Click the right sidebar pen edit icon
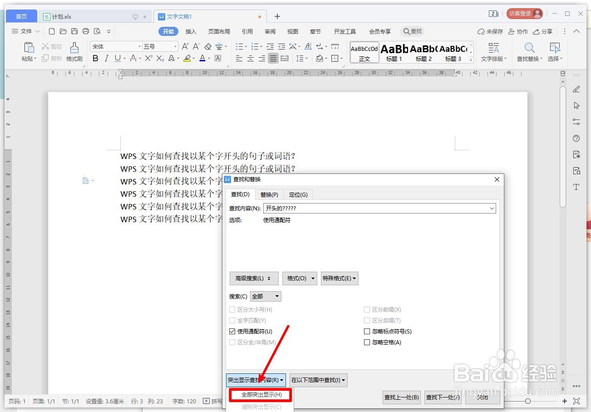The height and width of the screenshot is (412, 591). [x=576, y=89]
